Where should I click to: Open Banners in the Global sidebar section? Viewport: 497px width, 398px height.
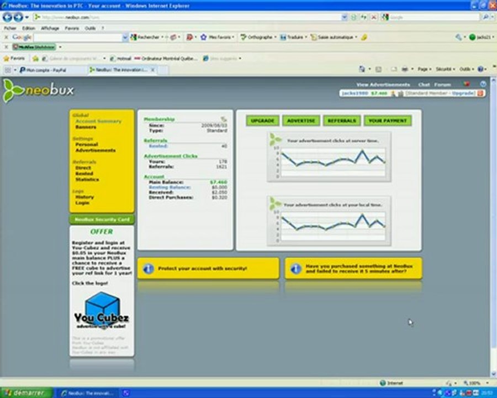pos(86,127)
